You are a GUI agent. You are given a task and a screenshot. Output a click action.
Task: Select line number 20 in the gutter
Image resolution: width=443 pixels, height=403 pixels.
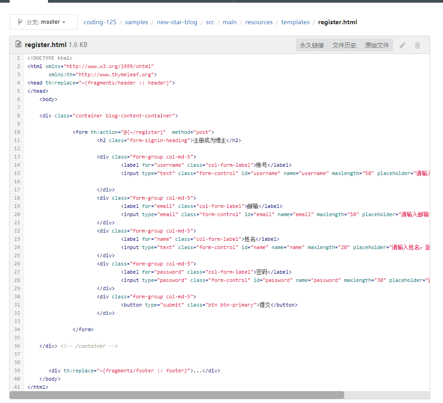17,214
